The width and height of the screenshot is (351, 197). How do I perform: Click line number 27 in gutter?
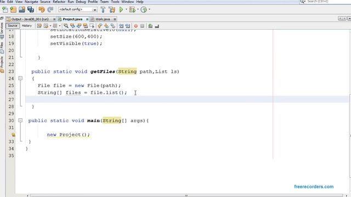click(11, 100)
